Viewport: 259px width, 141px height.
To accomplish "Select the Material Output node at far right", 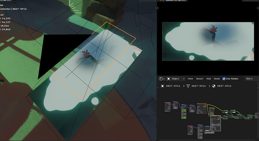I will coord(257,116).
